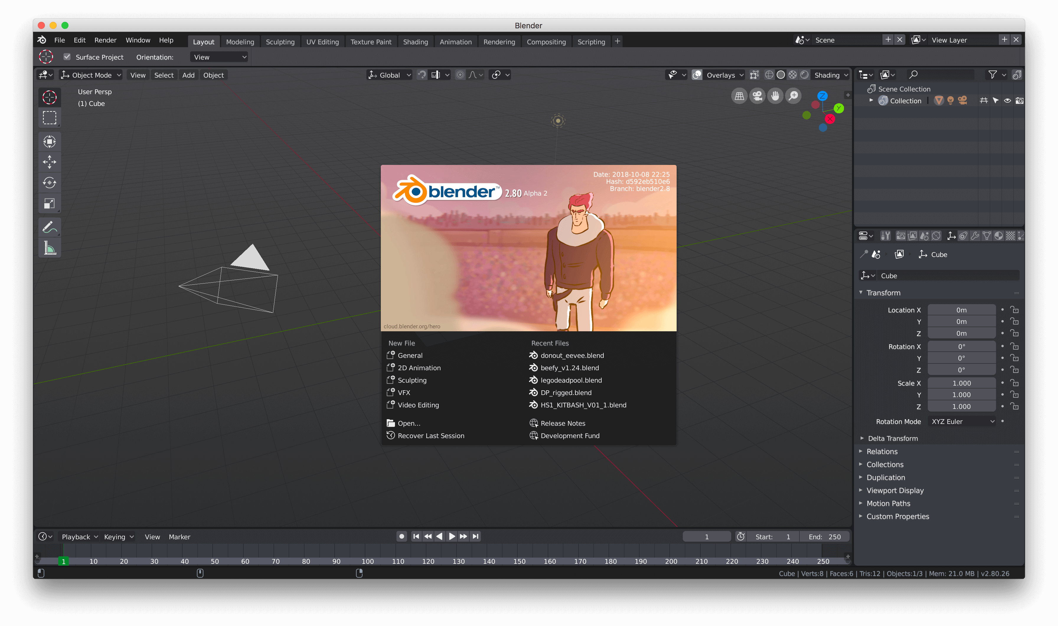Toggle auto keying record button
Viewport: 1058px width, 626px height.
(x=402, y=537)
